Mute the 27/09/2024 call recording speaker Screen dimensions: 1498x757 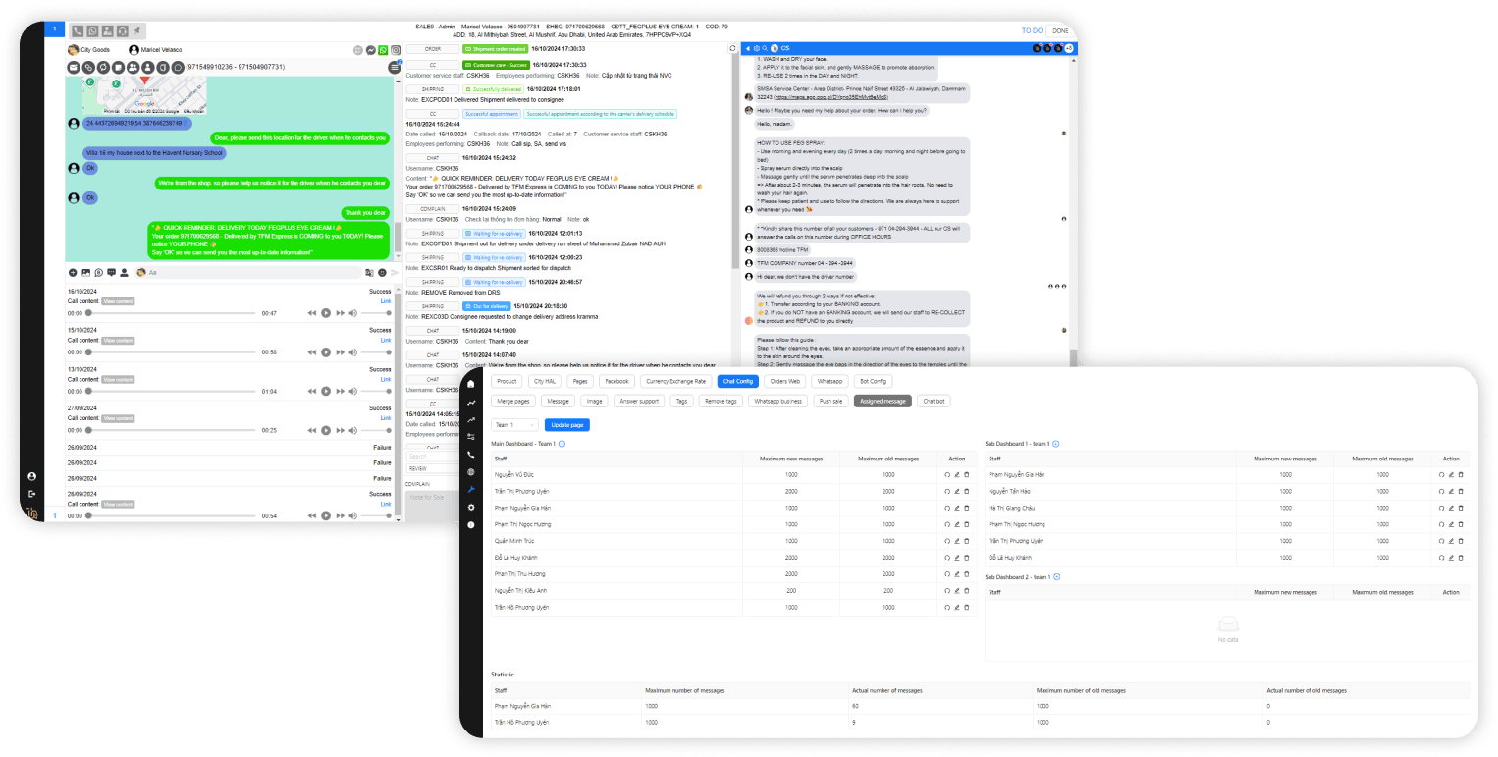click(353, 430)
